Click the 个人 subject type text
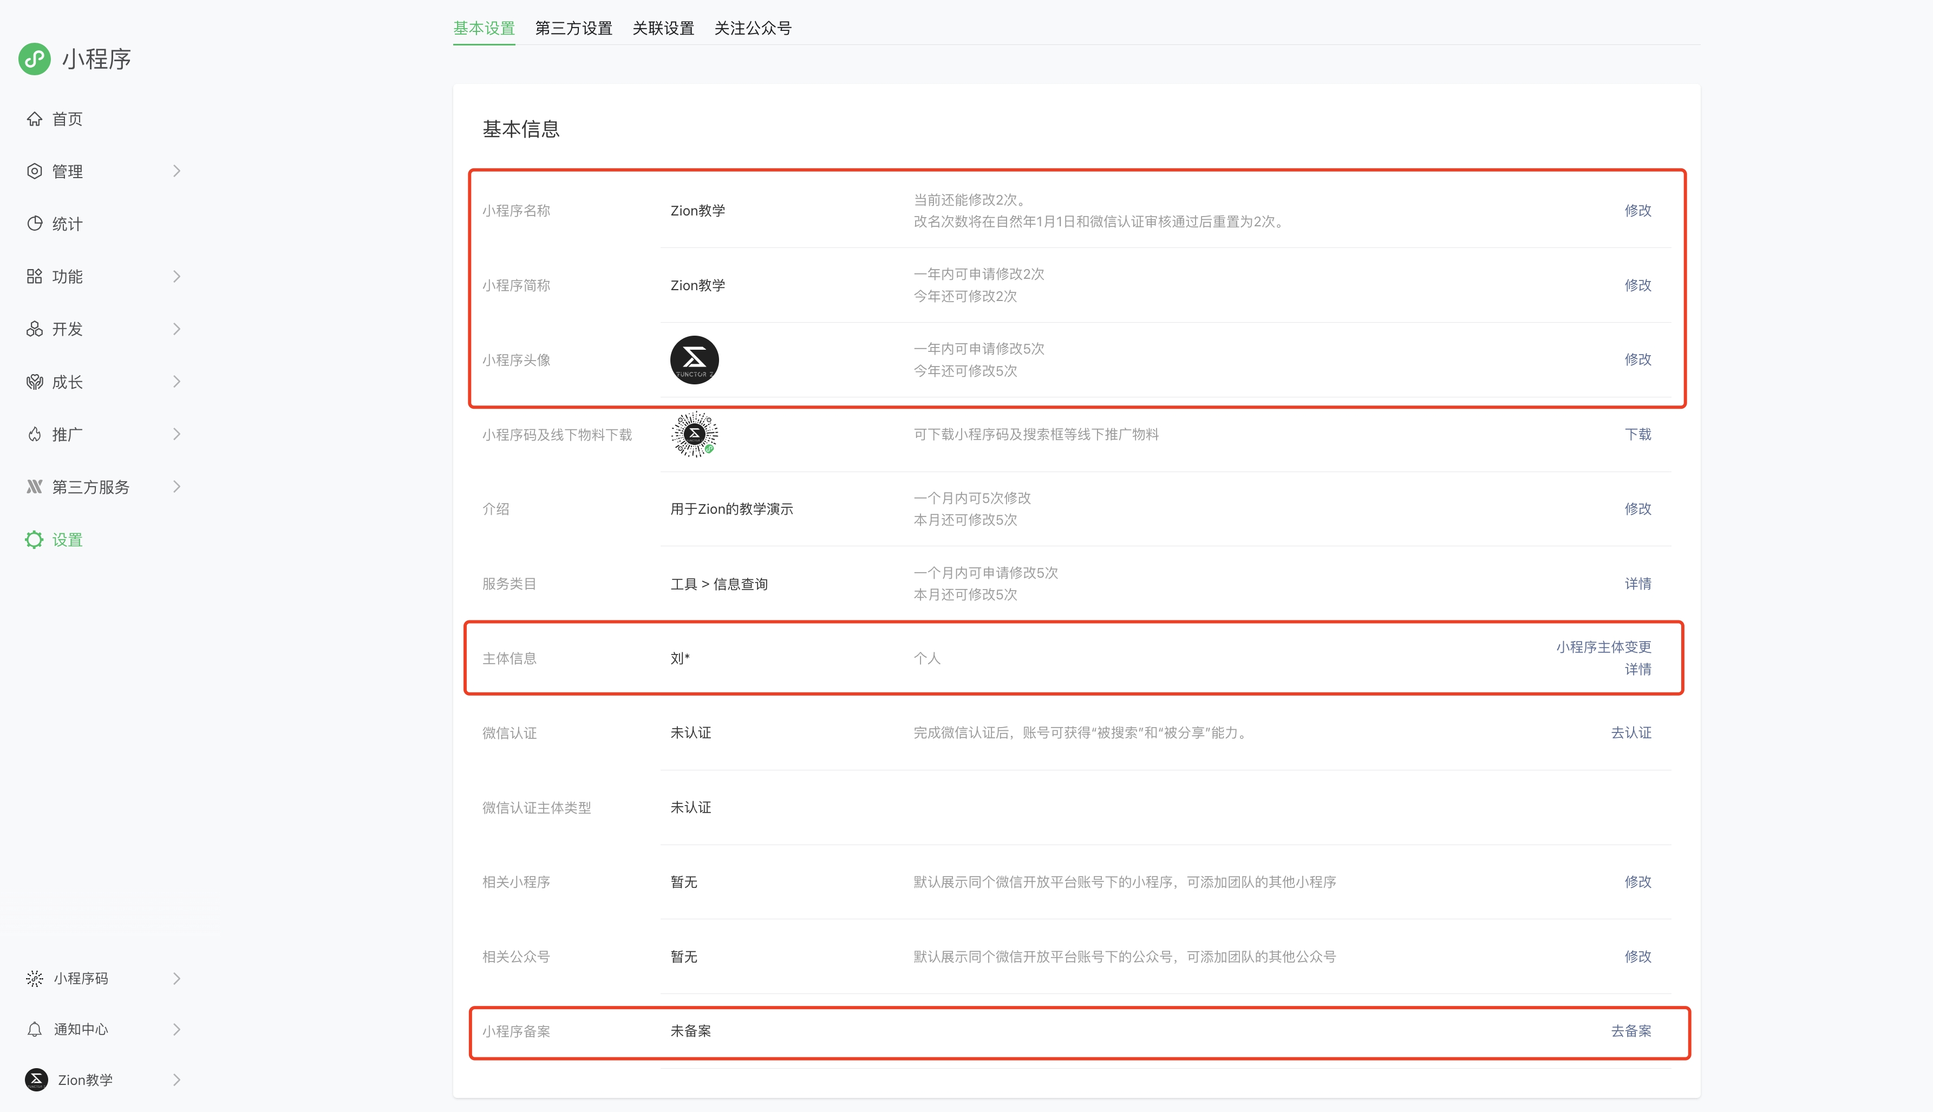Screen dimensions: 1933x1112 [926, 658]
